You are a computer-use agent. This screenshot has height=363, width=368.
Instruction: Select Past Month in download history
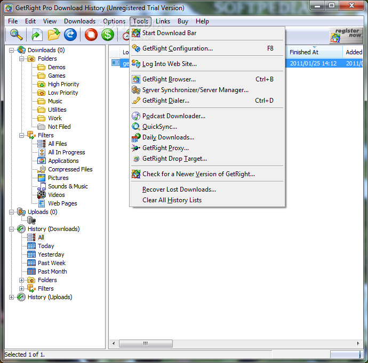(52, 271)
